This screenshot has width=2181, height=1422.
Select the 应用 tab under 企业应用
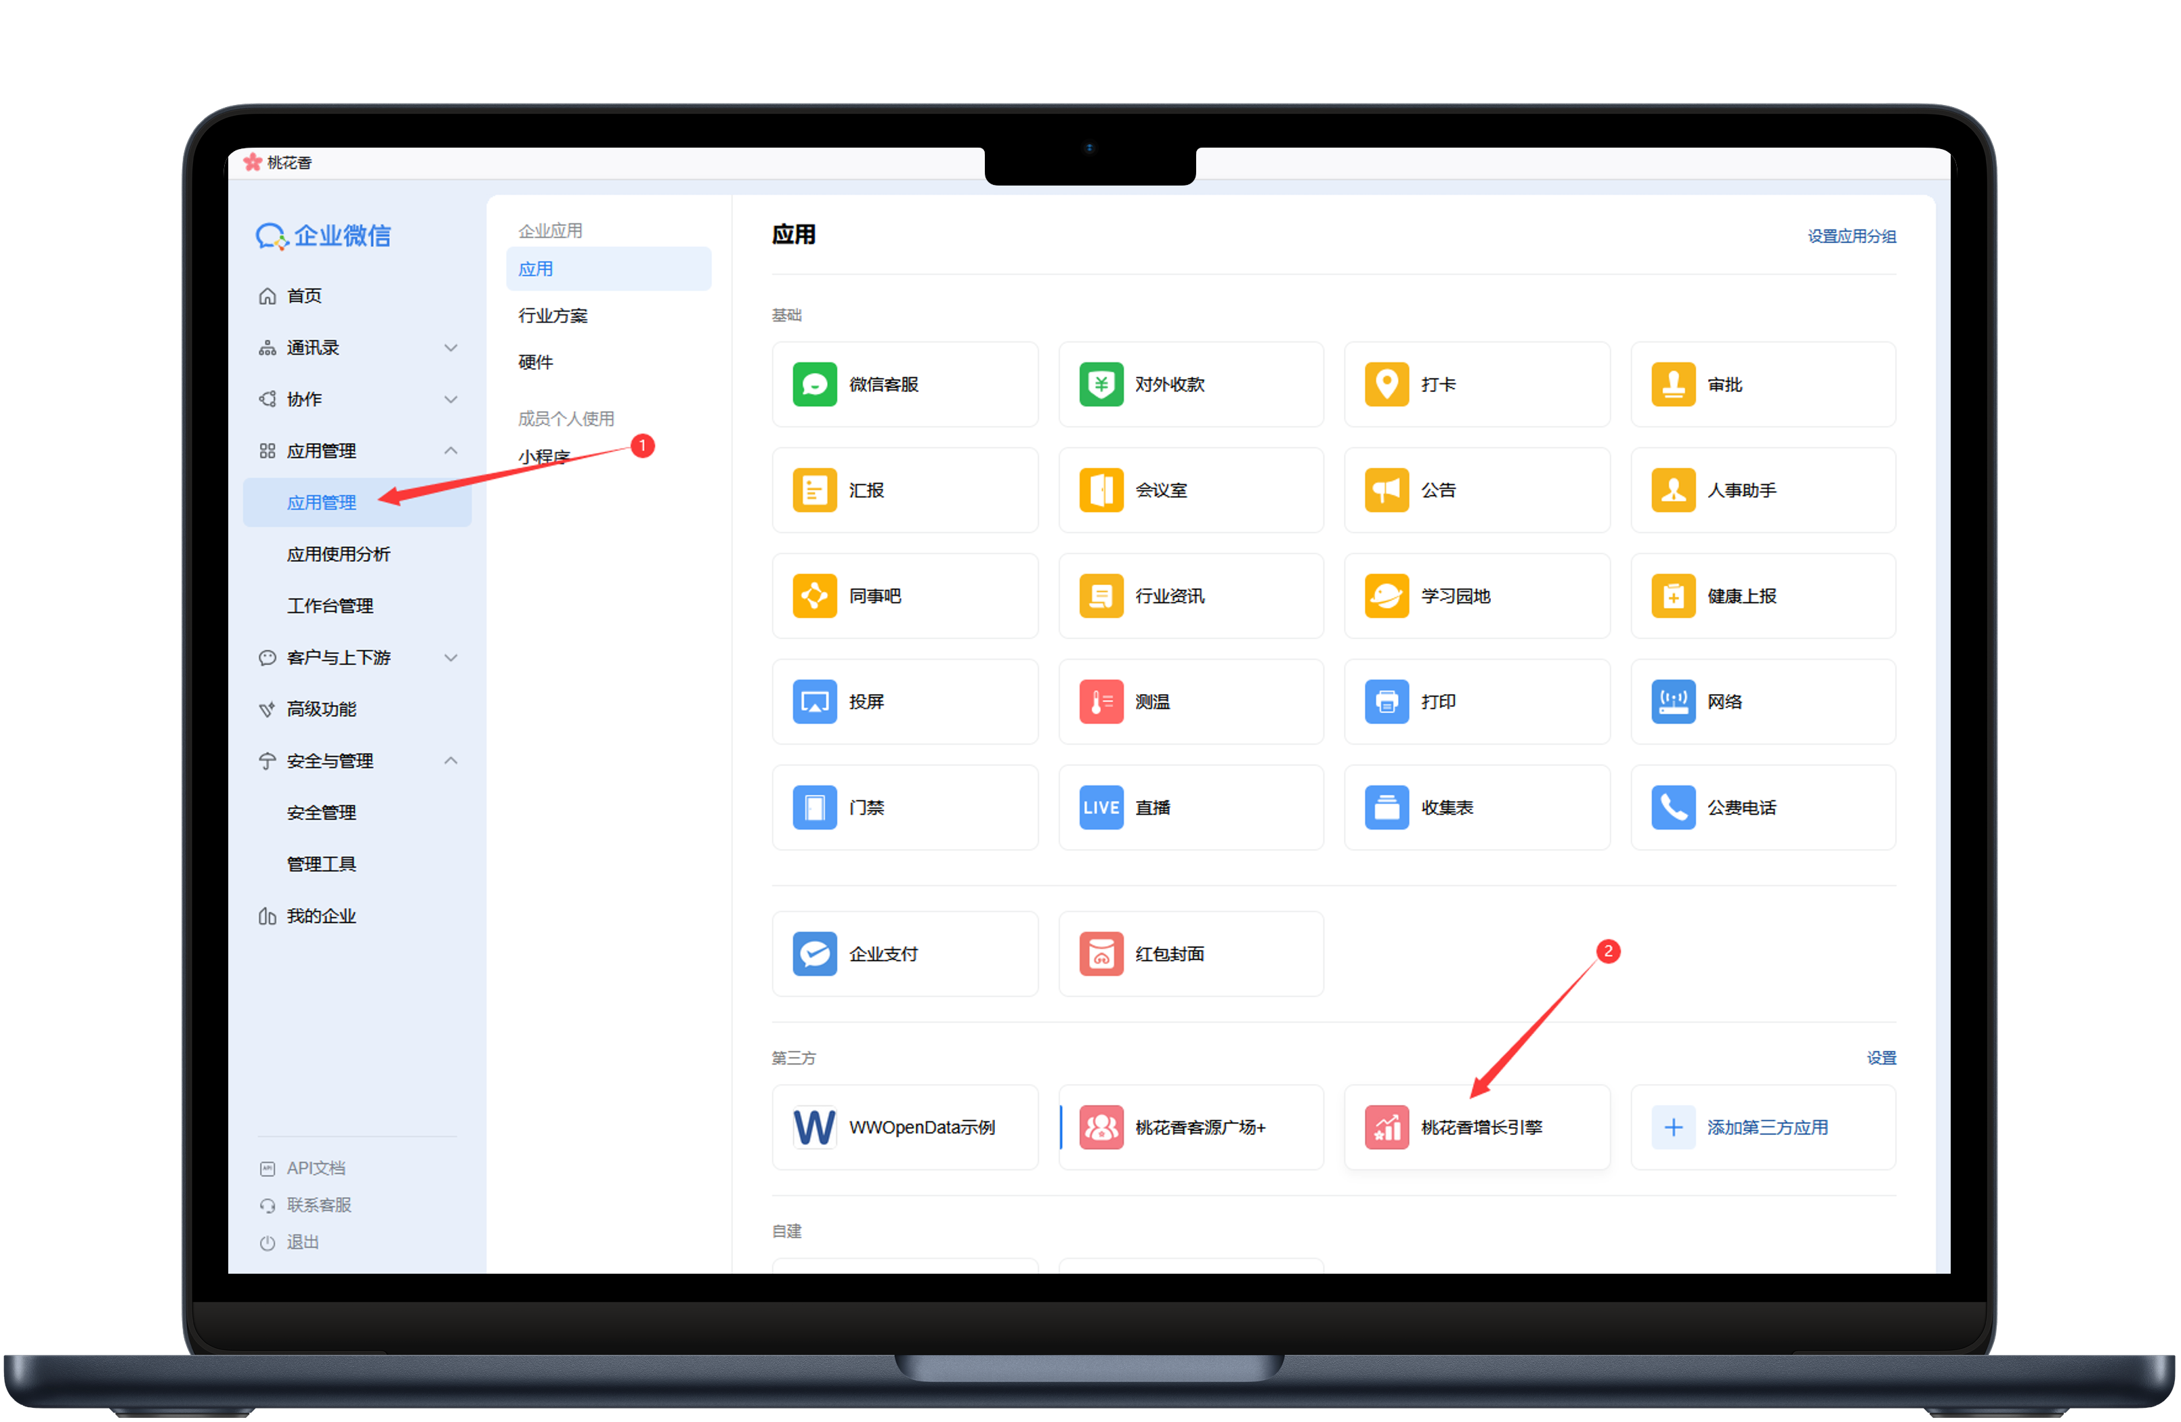click(x=608, y=268)
